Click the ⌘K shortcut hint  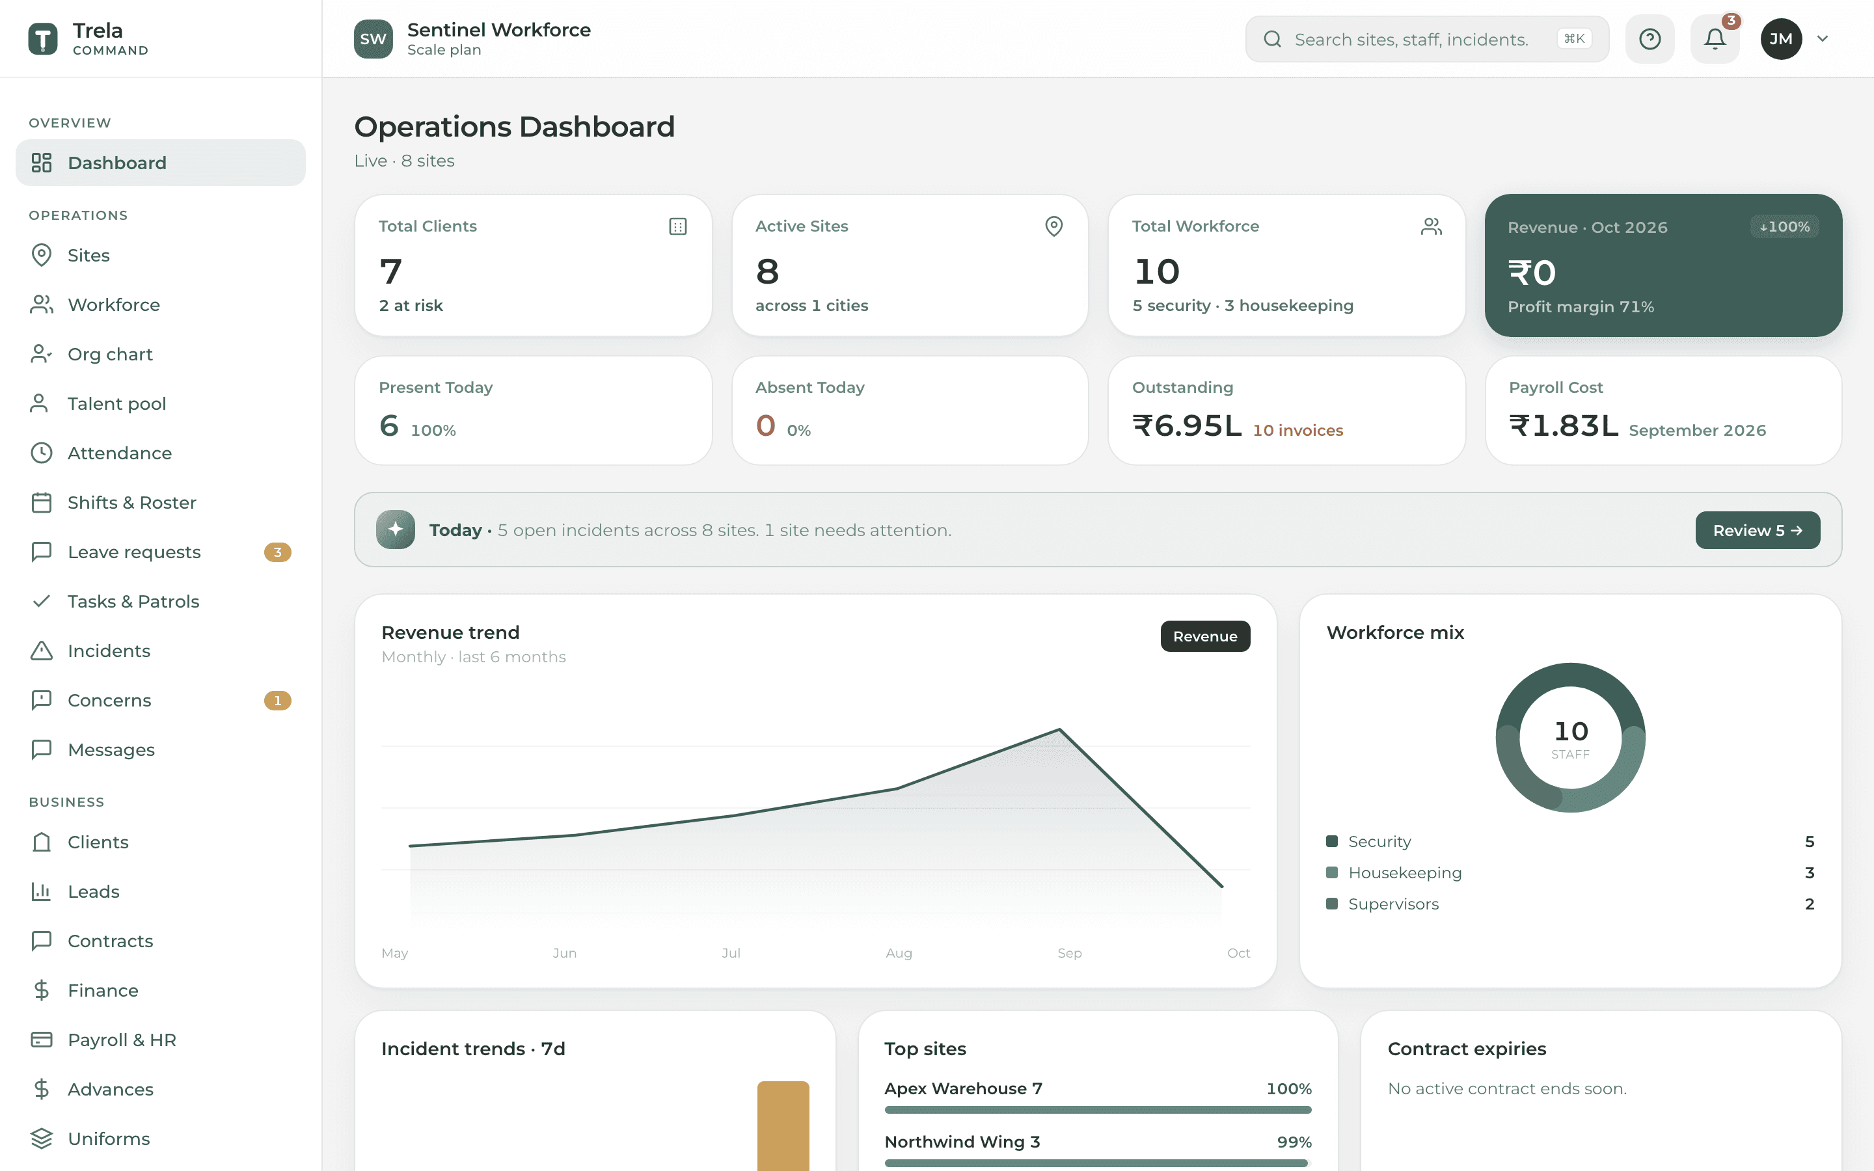(1573, 39)
